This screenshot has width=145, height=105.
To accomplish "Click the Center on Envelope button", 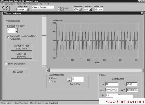I will (21, 55).
